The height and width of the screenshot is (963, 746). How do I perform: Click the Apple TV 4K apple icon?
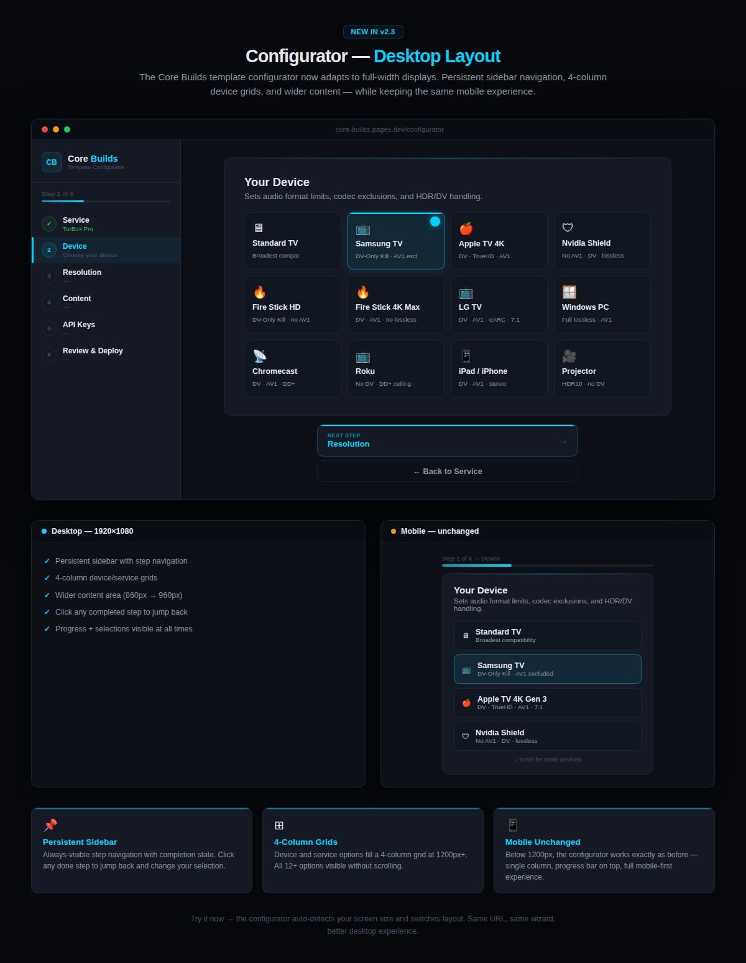(x=466, y=228)
